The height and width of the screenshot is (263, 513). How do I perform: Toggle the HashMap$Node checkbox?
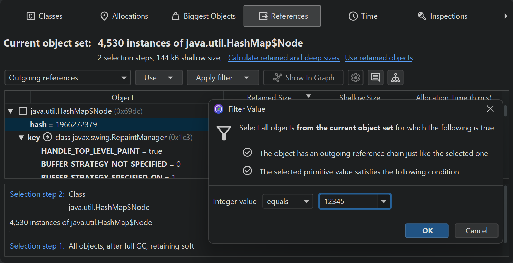click(23, 111)
